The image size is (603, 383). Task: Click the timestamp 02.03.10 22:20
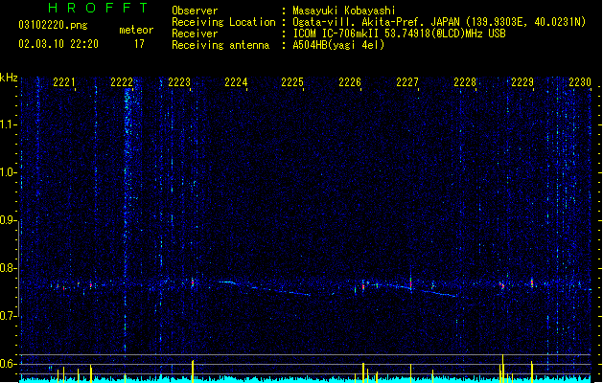(x=58, y=44)
